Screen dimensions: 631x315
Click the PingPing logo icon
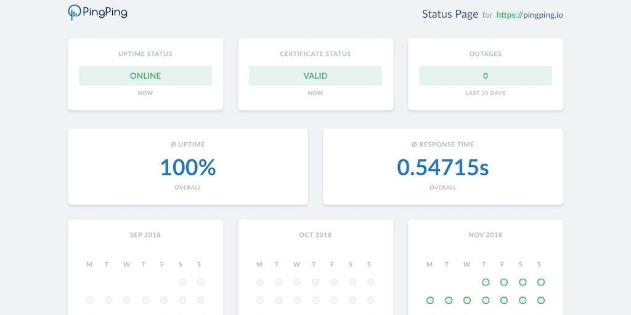pyautogui.click(x=75, y=12)
